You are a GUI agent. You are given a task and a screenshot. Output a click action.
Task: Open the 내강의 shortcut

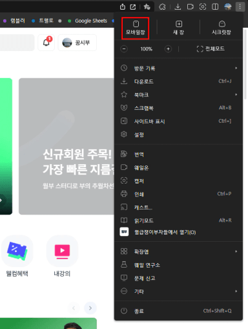coord(62,257)
